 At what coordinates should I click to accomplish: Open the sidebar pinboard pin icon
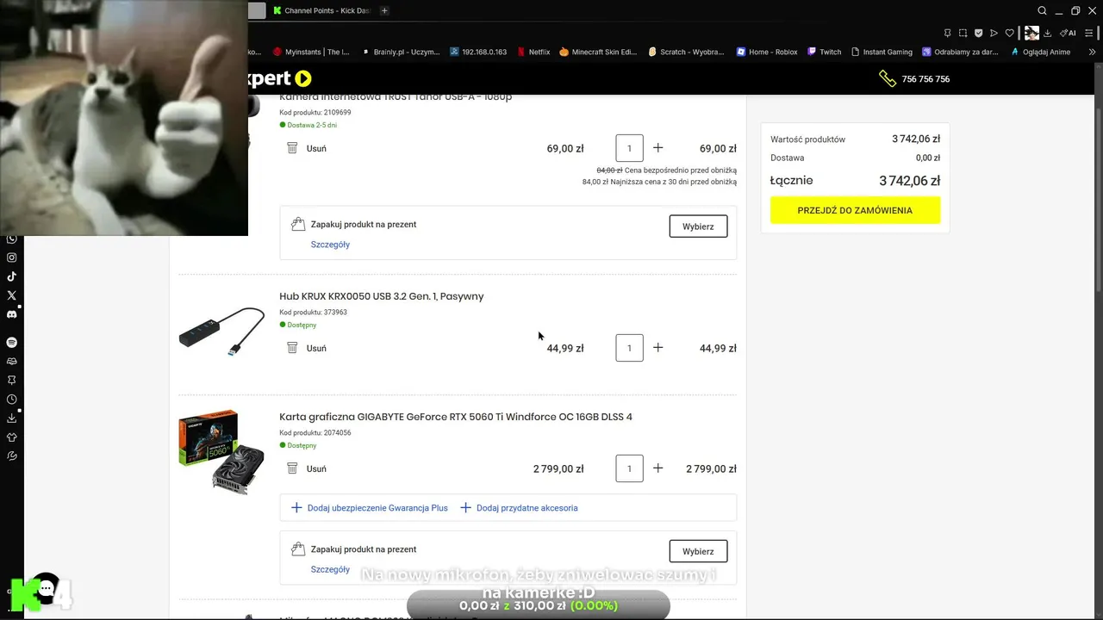tap(12, 380)
